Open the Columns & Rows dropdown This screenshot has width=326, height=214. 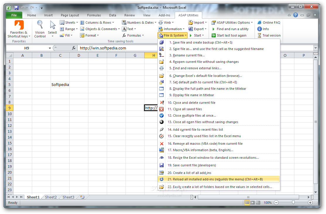point(97,23)
